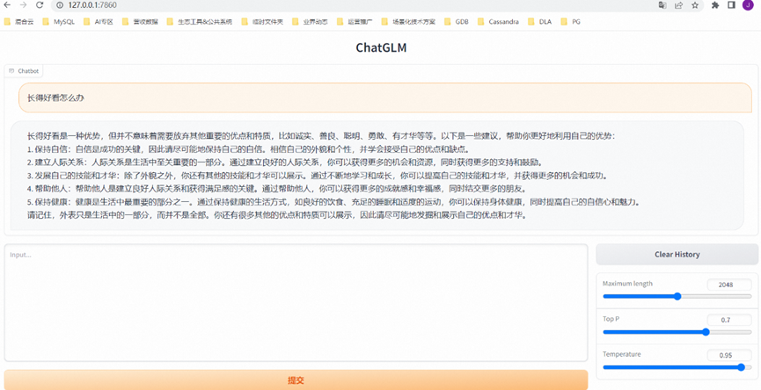Click the browser forward arrow
This screenshot has width=761, height=390.
(23, 5)
